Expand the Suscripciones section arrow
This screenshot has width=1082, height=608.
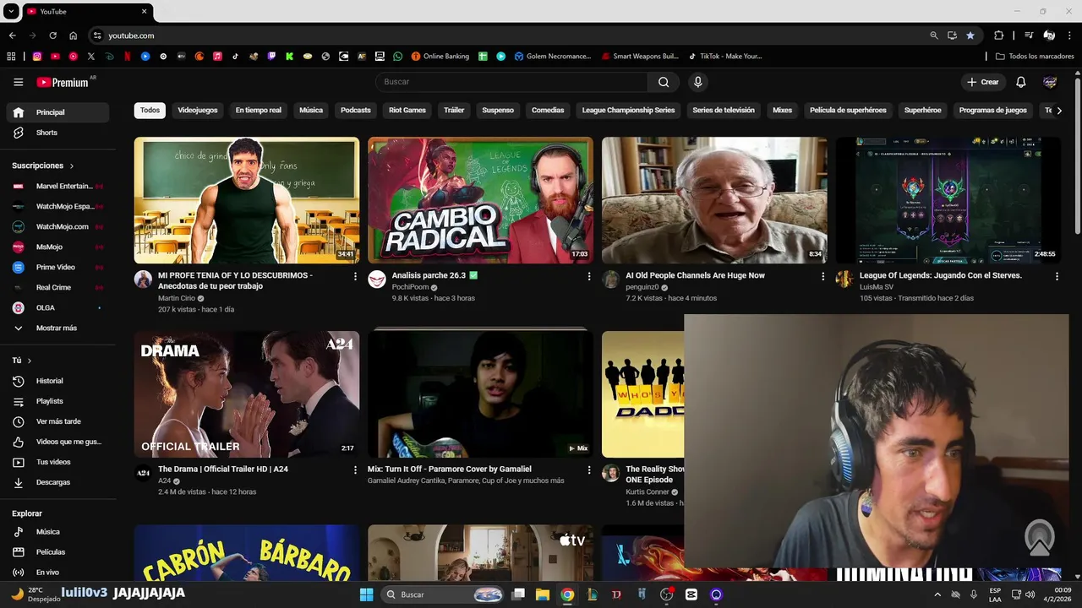click(x=72, y=166)
